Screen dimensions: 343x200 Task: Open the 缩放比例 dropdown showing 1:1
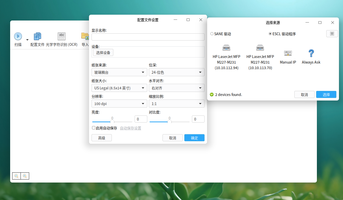177,104
